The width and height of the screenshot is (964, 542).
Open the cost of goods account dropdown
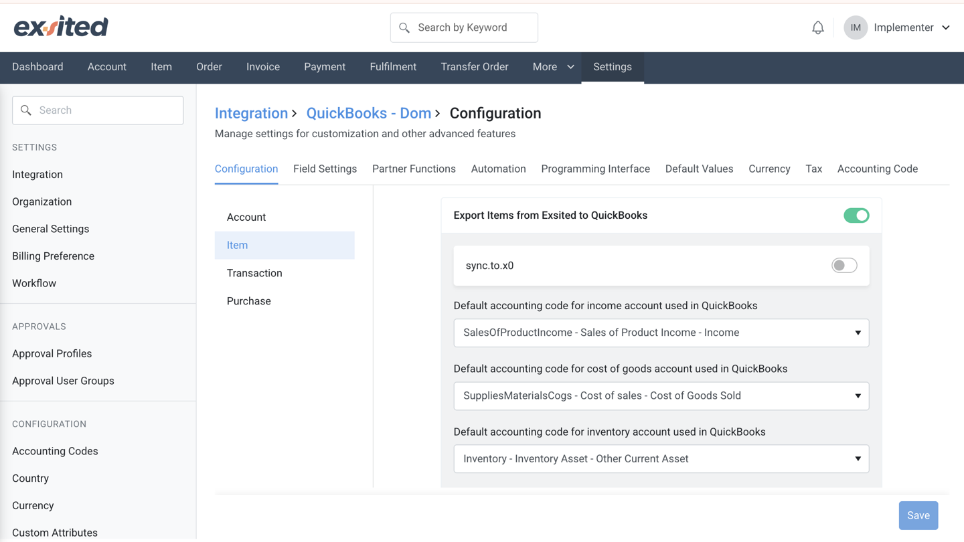[x=661, y=395]
